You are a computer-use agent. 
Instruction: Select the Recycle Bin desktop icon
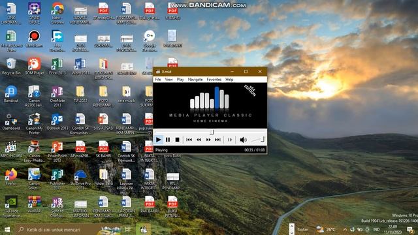tap(11, 67)
